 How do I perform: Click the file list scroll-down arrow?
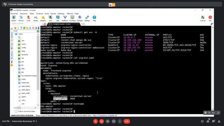coord(38,105)
